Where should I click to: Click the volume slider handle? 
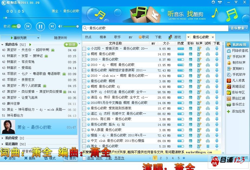pyautogui.click(x=77, y=26)
